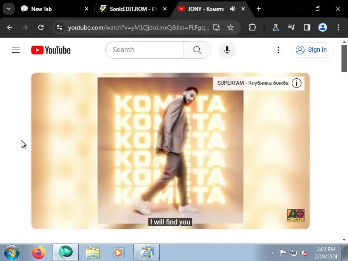Open the network tray icon
Screen dimensions: 348x261
coord(293,253)
